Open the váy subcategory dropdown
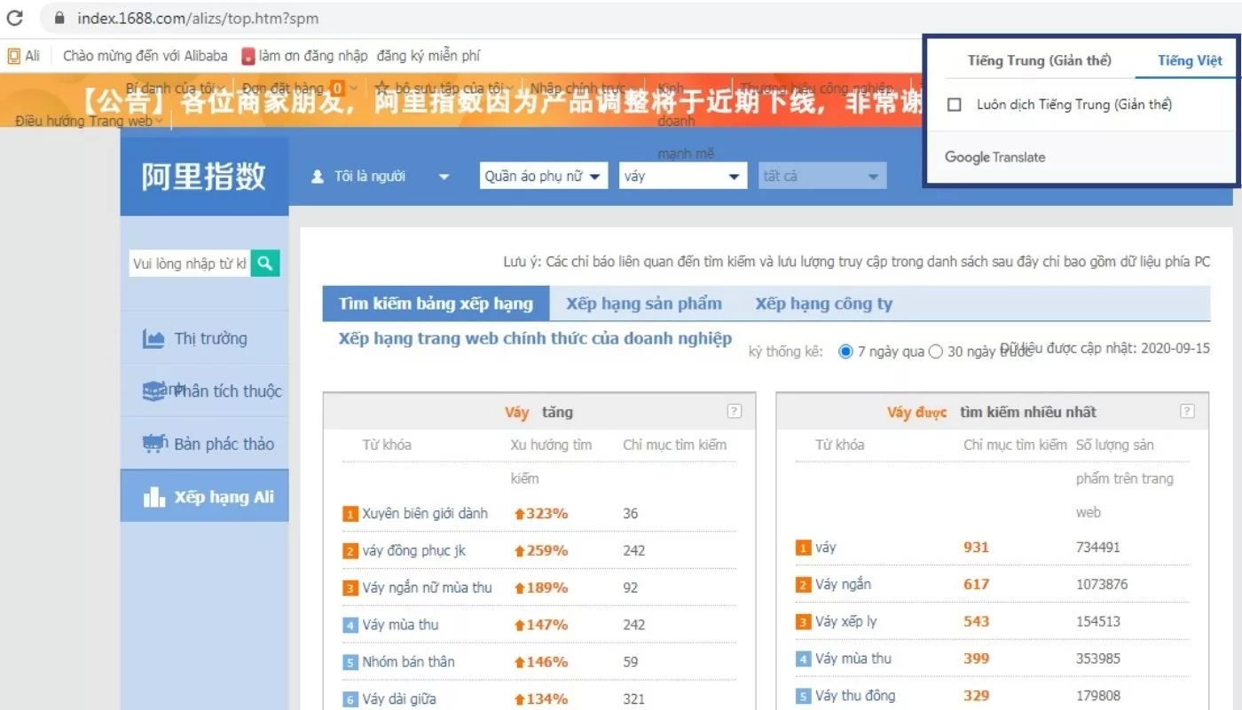This screenshot has width=1242, height=710. pyautogui.click(x=681, y=176)
